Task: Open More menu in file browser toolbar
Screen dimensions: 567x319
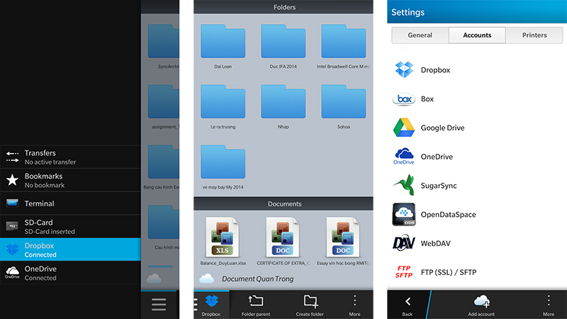Action: pos(355,305)
